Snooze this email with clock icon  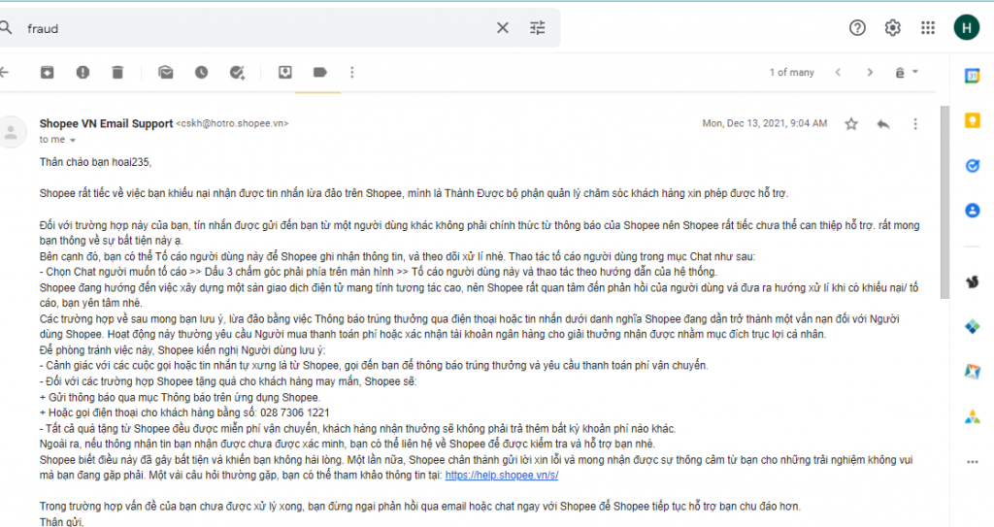(201, 72)
